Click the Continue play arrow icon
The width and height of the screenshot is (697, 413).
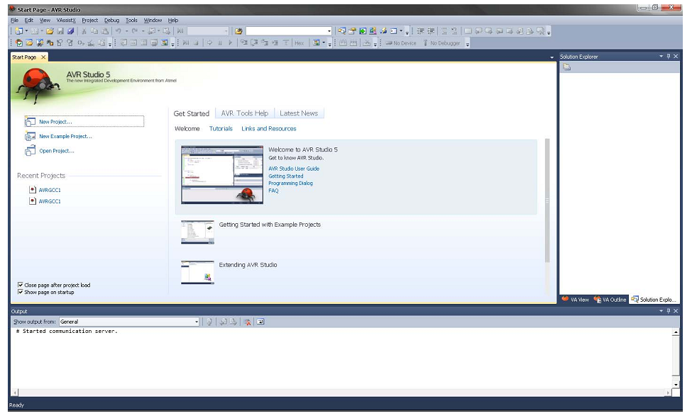click(x=230, y=43)
